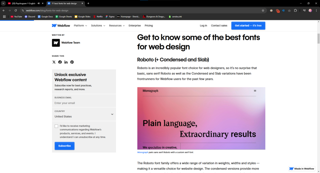Open the Discord bookmark
The image size is (320, 173).
pos(30,17)
